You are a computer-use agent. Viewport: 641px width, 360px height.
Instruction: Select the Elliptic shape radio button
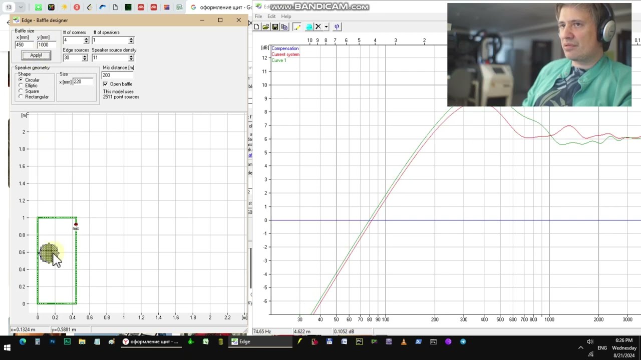coord(21,85)
